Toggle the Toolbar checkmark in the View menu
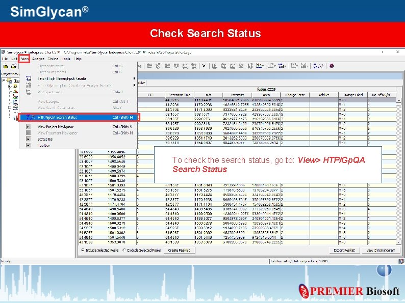 [x=29, y=145]
